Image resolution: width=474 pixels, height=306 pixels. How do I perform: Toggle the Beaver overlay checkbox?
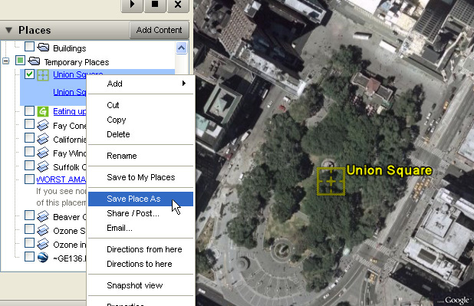[x=29, y=215]
